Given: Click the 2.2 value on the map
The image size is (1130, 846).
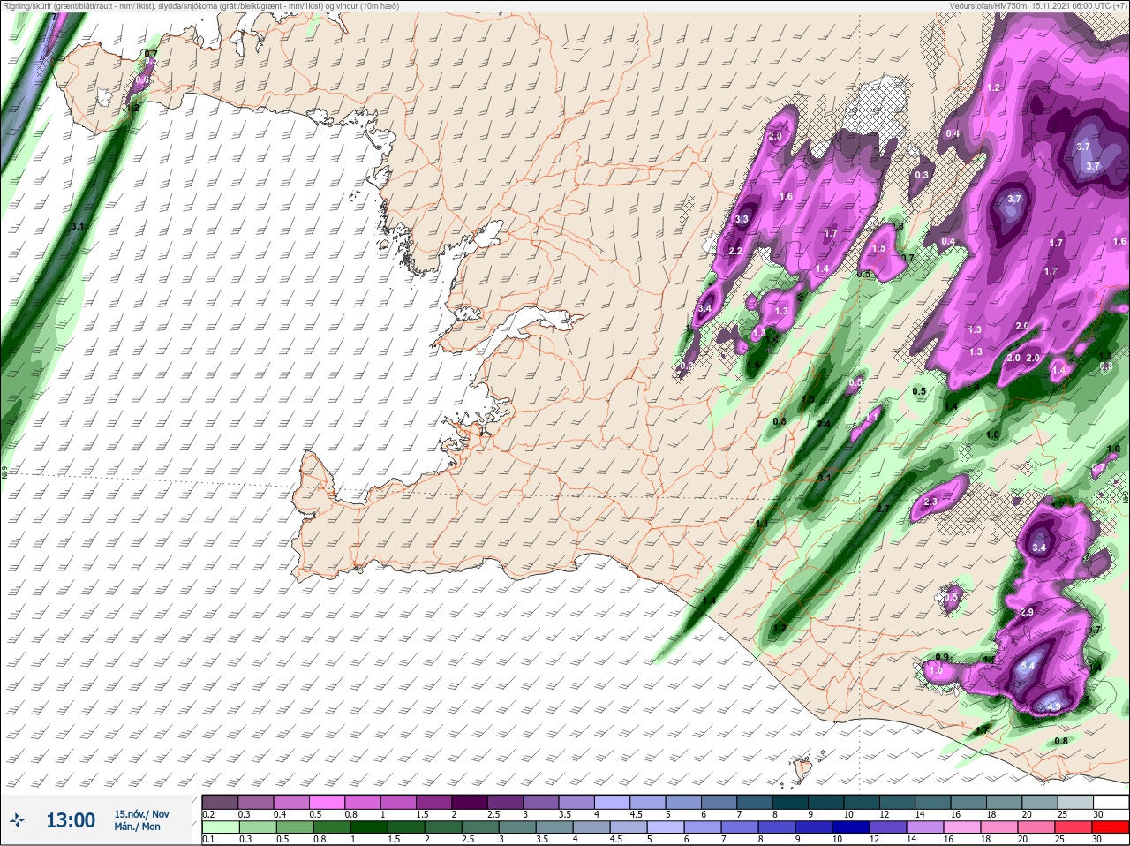Looking at the screenshot, I should coord(734,251).
